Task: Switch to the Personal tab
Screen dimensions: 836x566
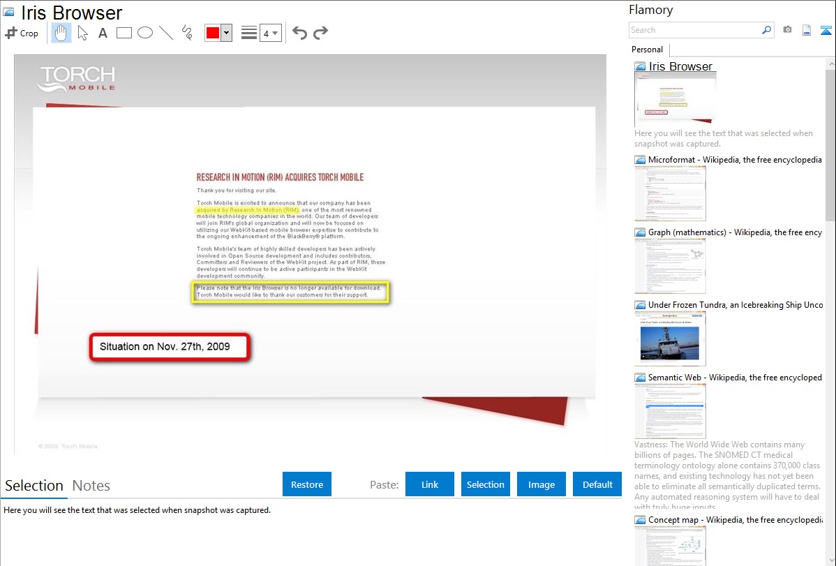Action: coord(648,49)
